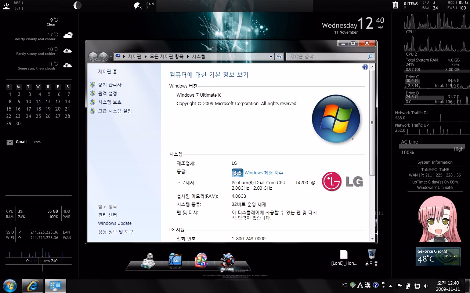Open the 휴지통 desktop icon
Screen dimensions: 470x293
point(371,257)
